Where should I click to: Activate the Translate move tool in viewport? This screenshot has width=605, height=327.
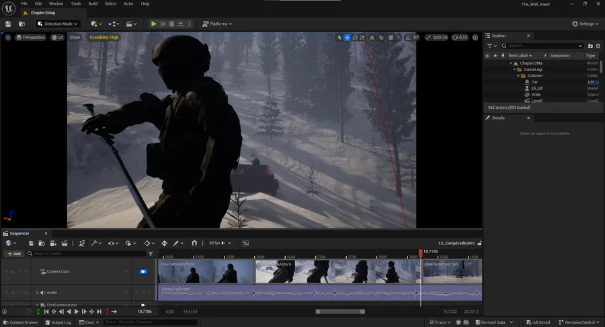pyautogui.click(x=347, y=38)
